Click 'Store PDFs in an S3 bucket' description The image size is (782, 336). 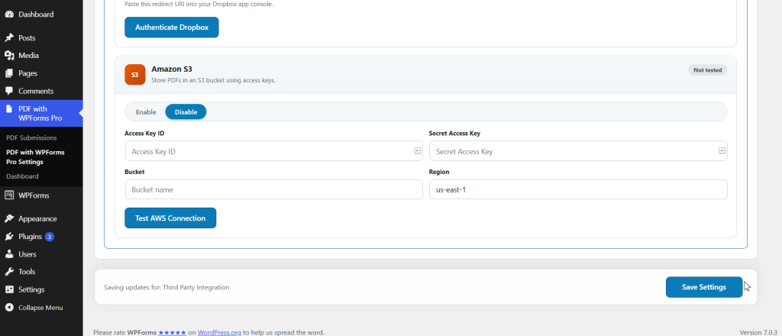[x=214, y=79]
